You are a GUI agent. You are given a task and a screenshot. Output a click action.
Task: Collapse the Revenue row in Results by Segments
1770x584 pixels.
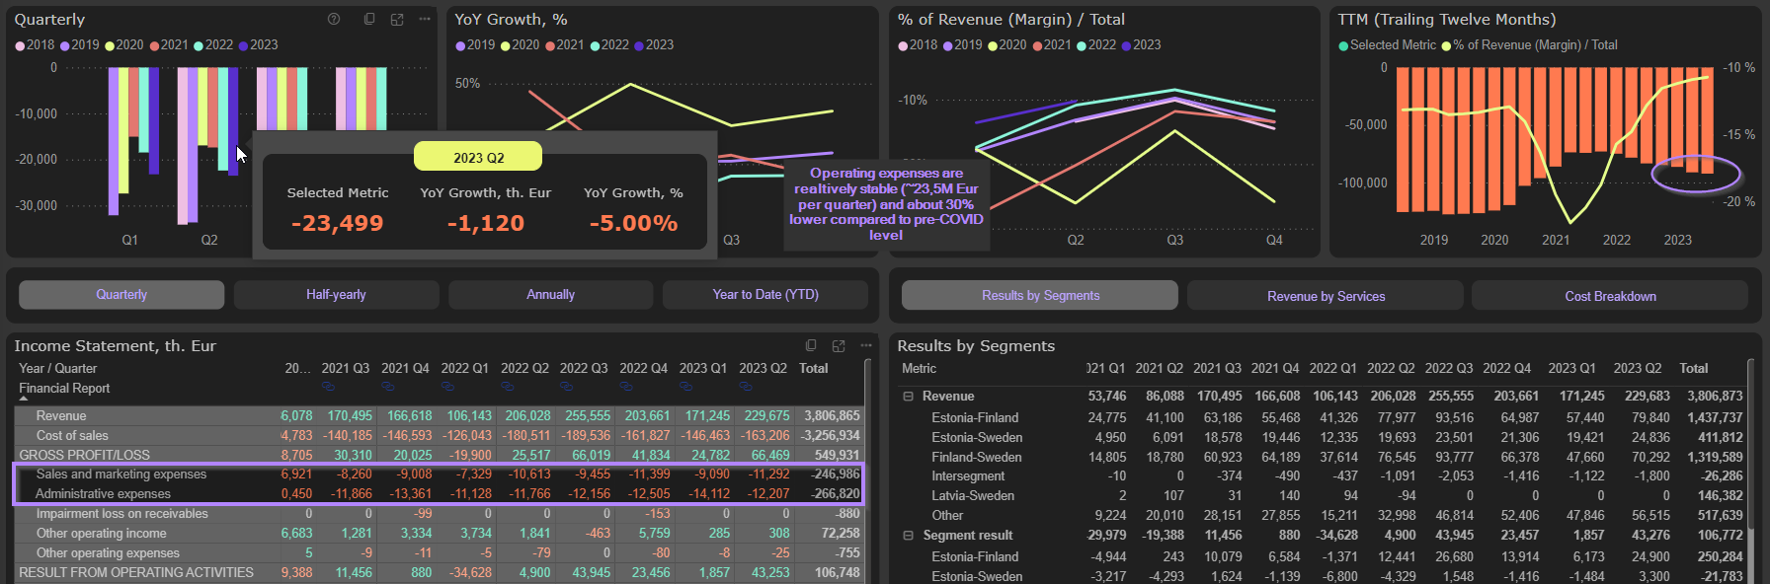coord(908,397)
